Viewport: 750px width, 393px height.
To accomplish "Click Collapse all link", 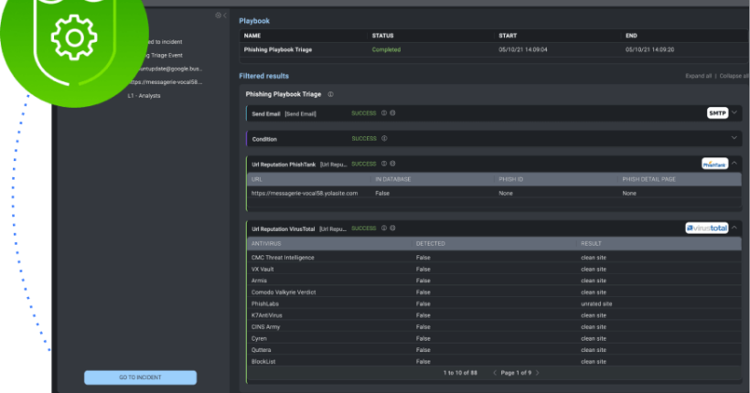I will (734, 76).
